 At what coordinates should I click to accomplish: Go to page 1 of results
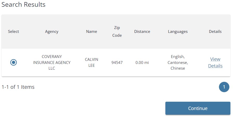point(224,87)
